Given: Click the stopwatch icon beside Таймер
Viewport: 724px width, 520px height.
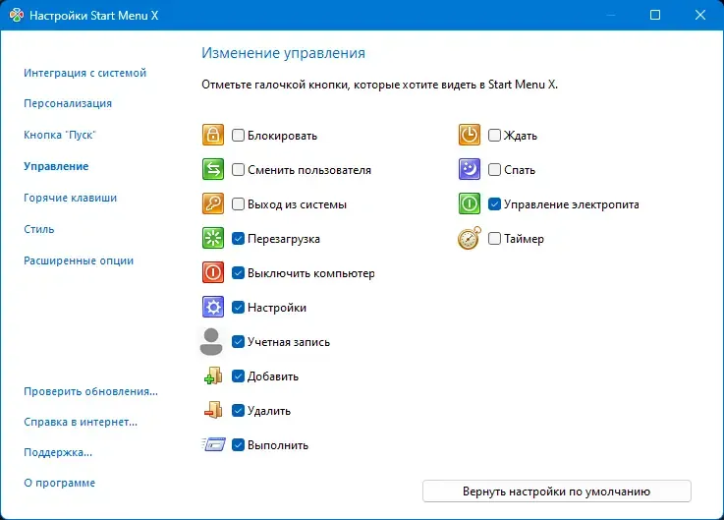Looking at the screenshot, I should coord(470,238).
